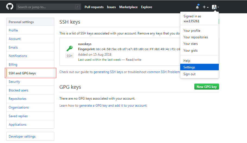
Task: Click the SSH label badge under key
Action: click(69, 56)
